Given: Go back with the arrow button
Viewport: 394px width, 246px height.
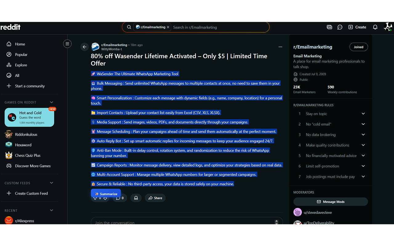Looking at the screenshot, I should pyautogui.click(x=84, y=47).
